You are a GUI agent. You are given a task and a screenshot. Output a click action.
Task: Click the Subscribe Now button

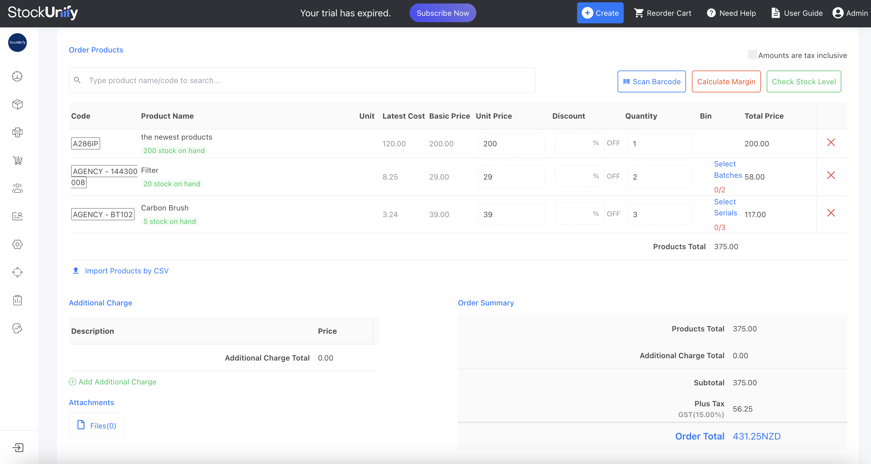click(442, 13)
